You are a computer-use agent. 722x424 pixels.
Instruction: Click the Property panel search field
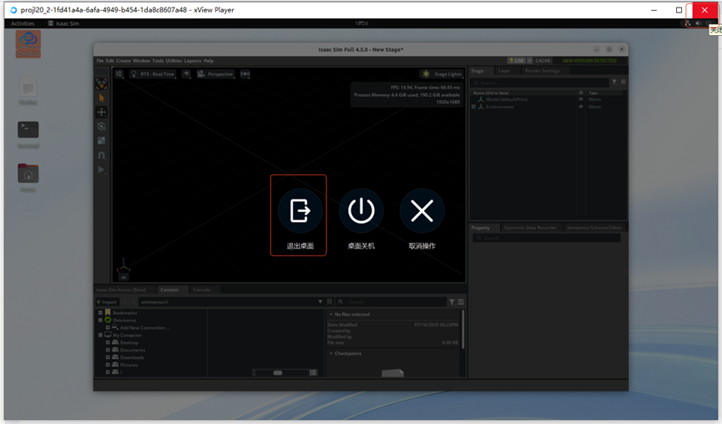pyautogui.click(x=546, y=238)
